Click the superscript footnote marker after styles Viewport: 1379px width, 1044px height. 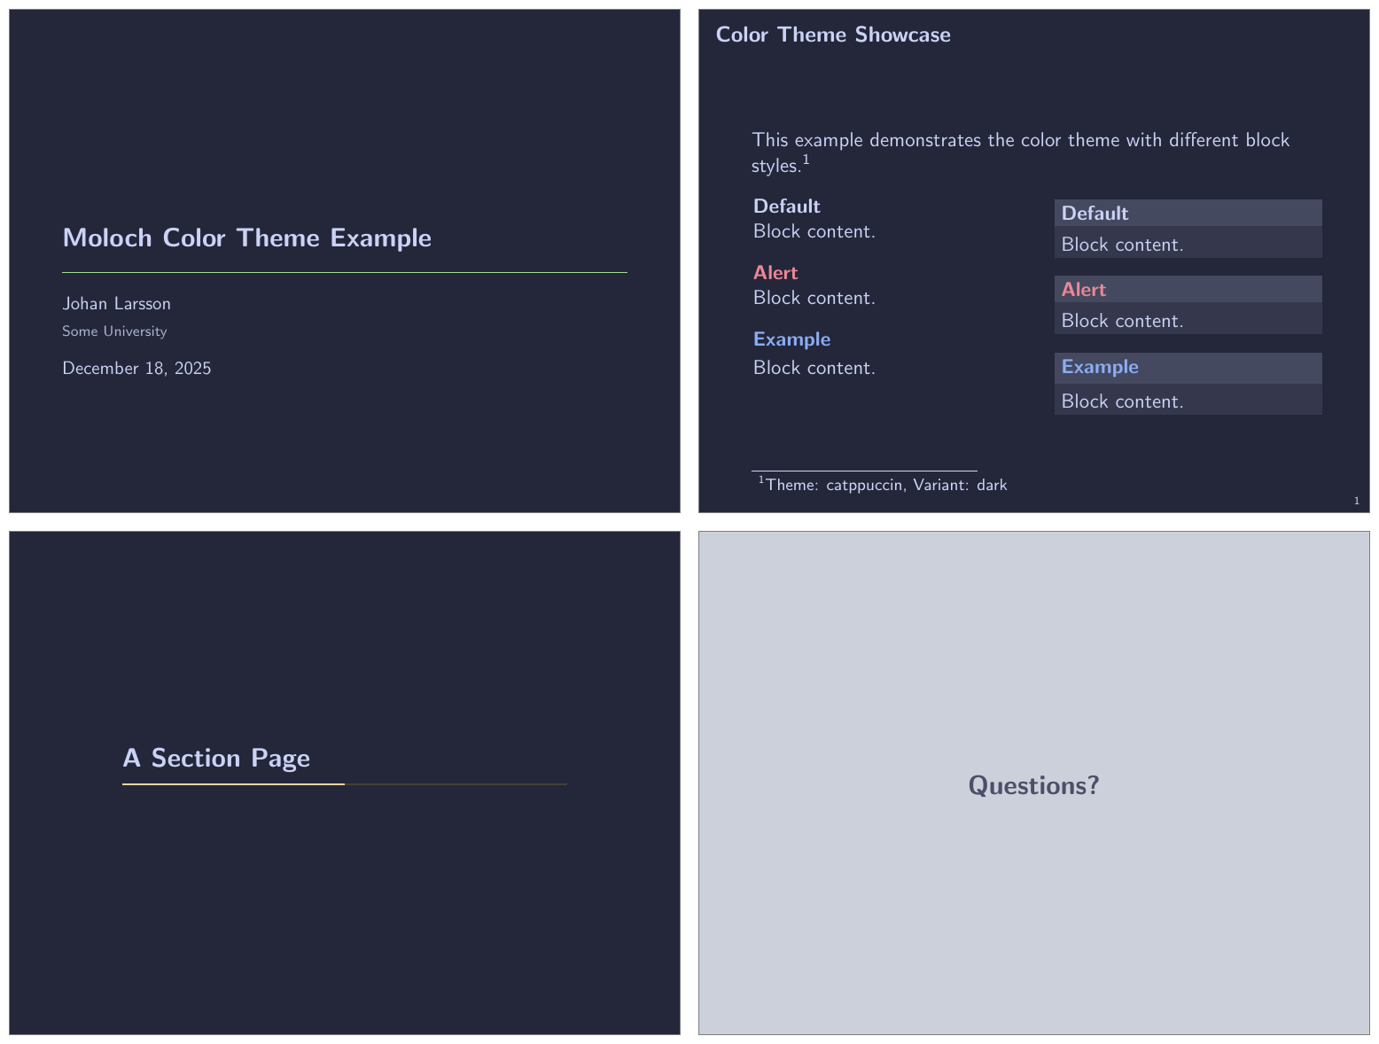pyautogui.click(x=806, y=160)
